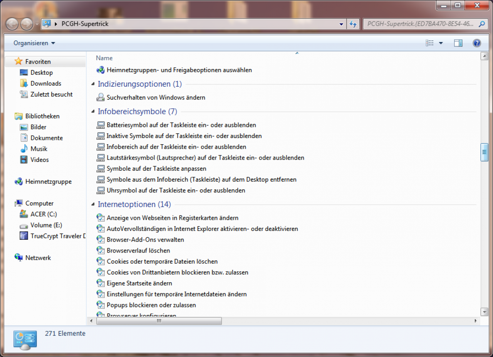Viewport: 493px width, 357px height.
Task: Select the Indizierungsoptionen (1) group header
Action: coord(140,84)
